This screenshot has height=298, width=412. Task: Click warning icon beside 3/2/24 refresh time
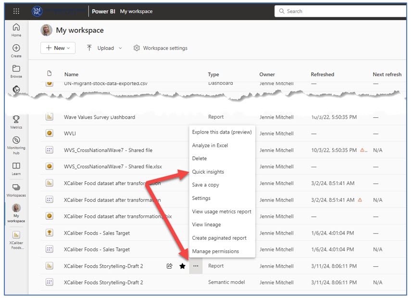(x=360, y=200)
